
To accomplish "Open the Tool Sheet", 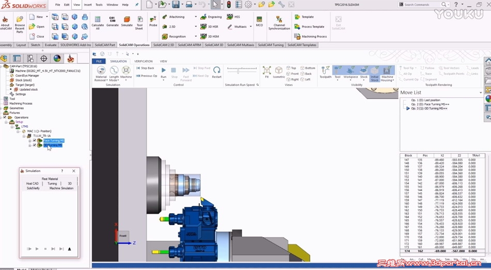I will tap(139, 23).
